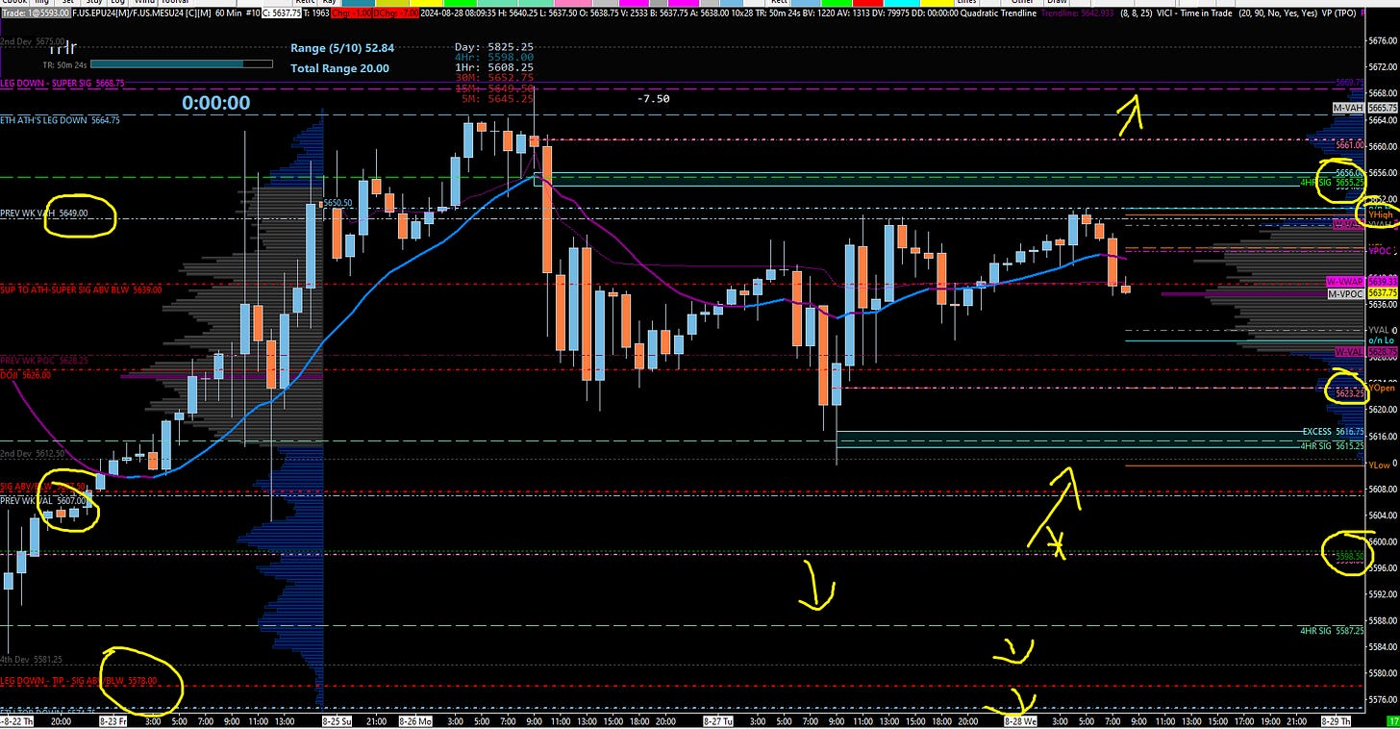The width and height of the screenshot is (1400, 729).
Task: Click the Draw toolbar button
Action: tap(1056, 4)
